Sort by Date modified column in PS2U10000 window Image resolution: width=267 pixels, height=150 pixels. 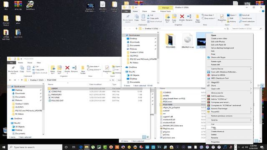pyautogui.click(x=95, y=84)
